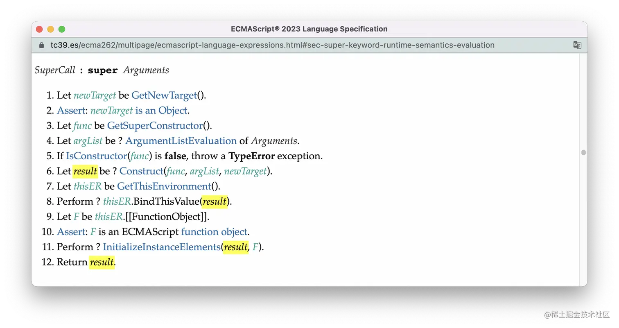Image resolution: width=619 pixels, height=328 pixels.
Task: Click the window title 'ECMAScript® 2023 Language Specification'
Action: 309,29
